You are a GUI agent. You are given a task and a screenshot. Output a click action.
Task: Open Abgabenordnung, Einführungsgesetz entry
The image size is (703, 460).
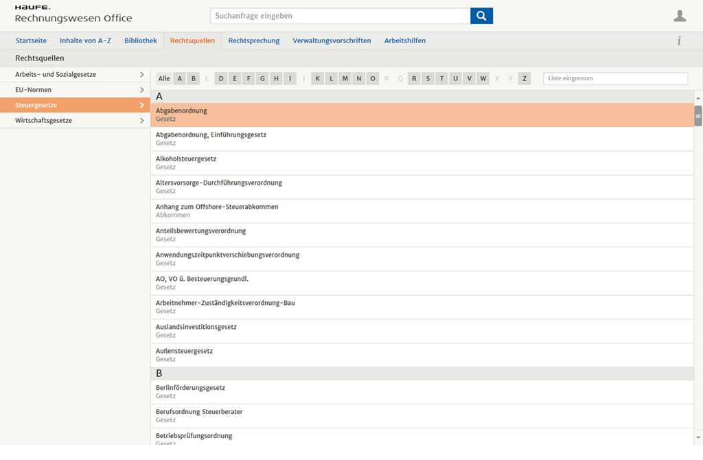[422, 139]
